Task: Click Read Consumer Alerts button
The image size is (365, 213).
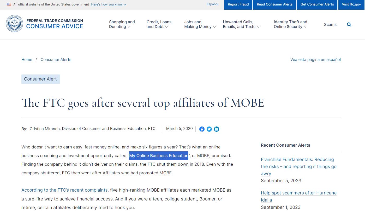Action: click(275, 5)
